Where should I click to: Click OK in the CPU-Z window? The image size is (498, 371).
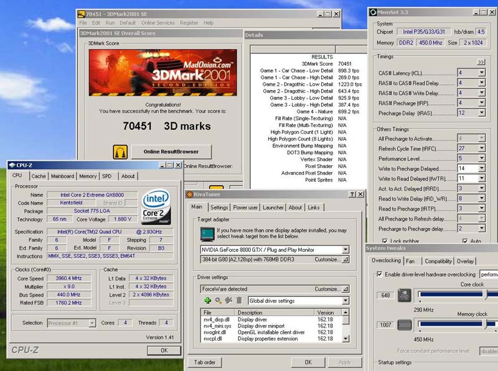click(x=164, y=350)
